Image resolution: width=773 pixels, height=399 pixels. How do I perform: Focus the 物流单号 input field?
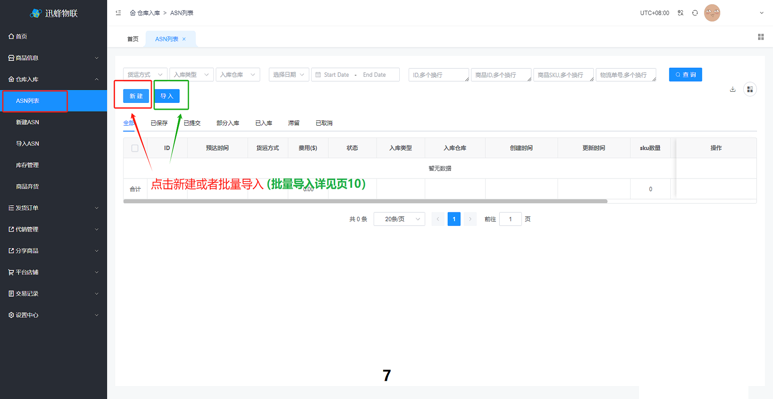coord(626,75)
